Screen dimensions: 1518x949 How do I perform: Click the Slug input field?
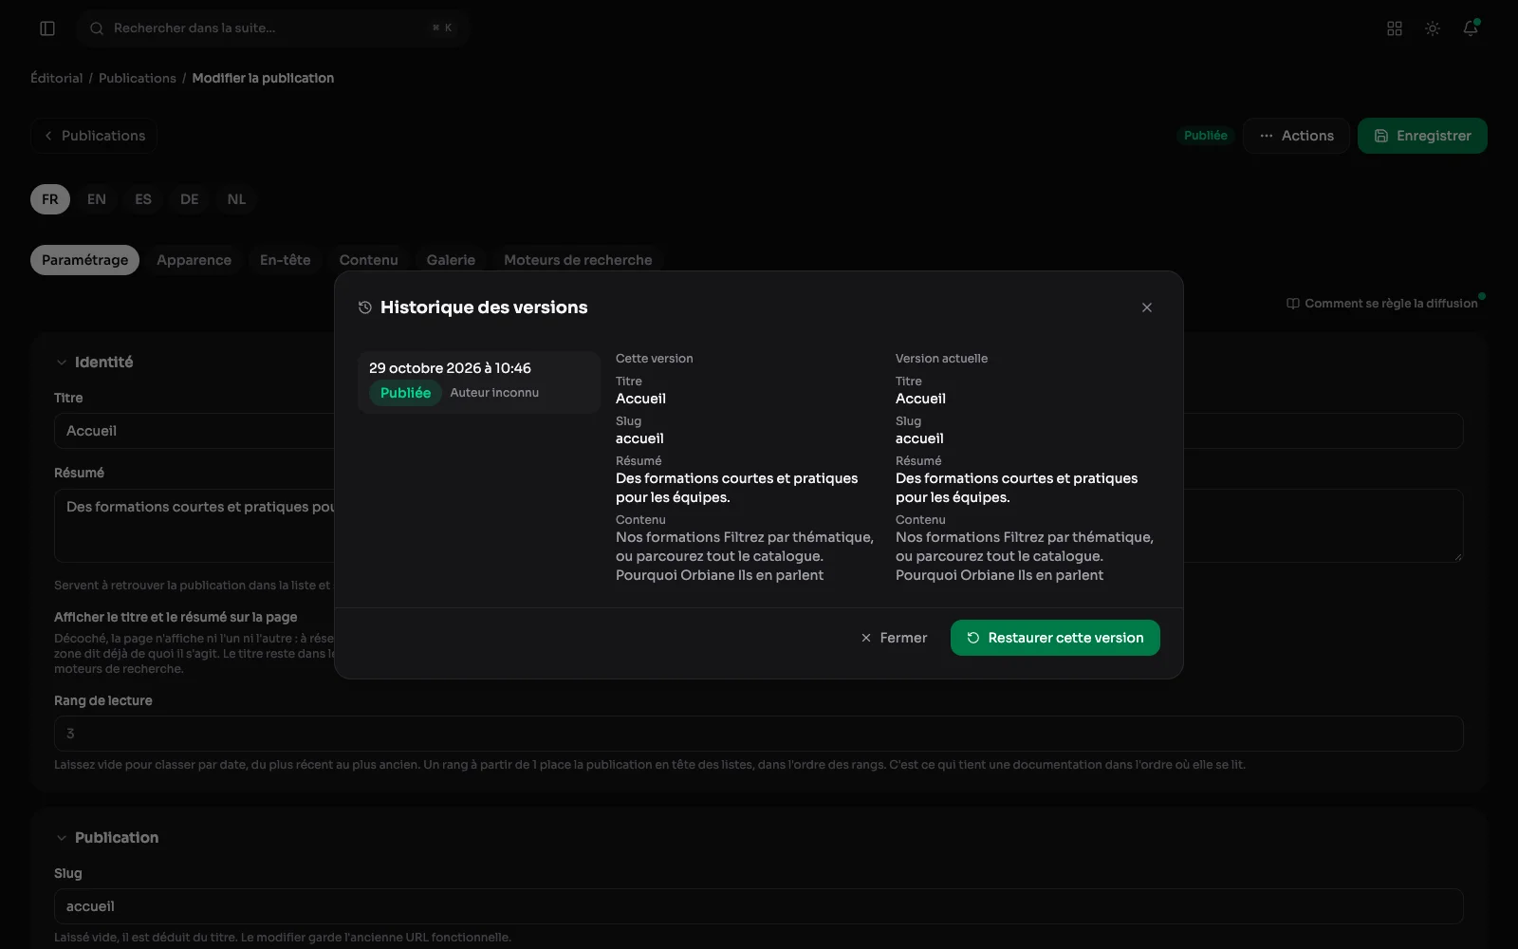[758, 906]
